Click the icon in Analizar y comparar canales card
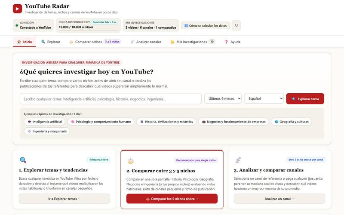Image resolution: width=344 pixels, height=215 pixels. [x=238, y=160]
